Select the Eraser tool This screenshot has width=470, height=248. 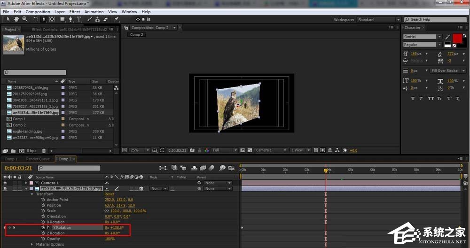[105, 19]
